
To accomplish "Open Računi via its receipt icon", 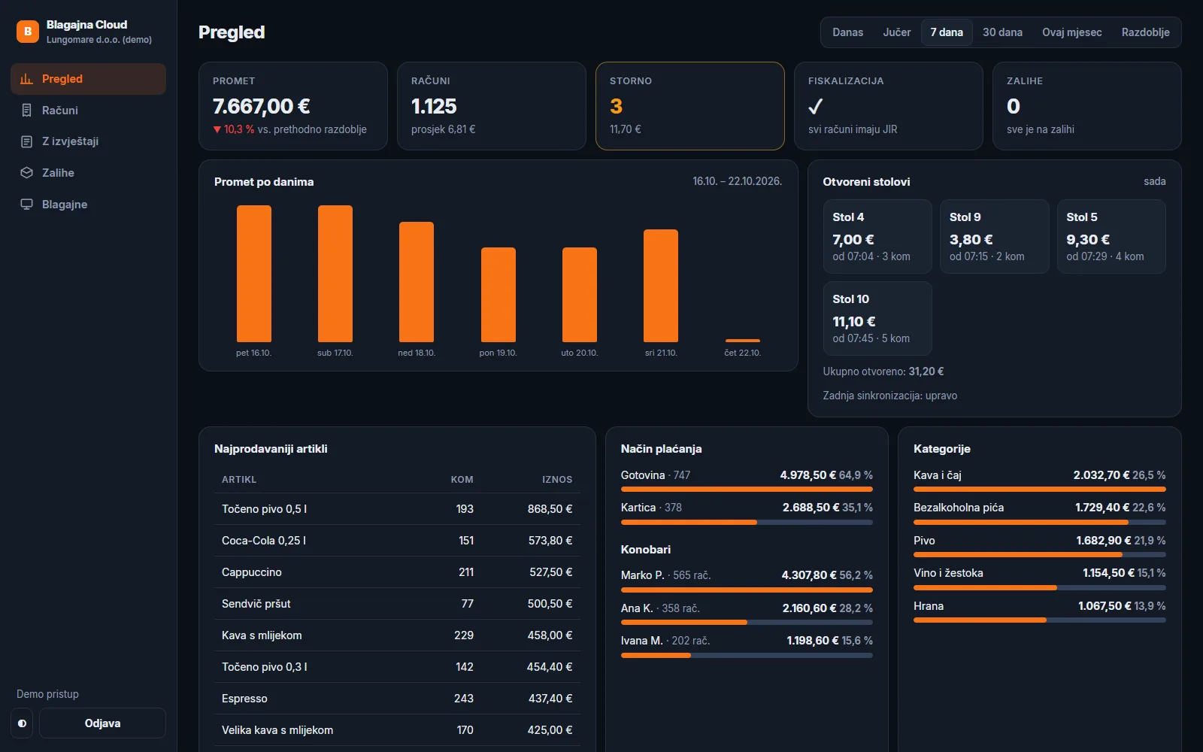I will click(x=26, y=111).
